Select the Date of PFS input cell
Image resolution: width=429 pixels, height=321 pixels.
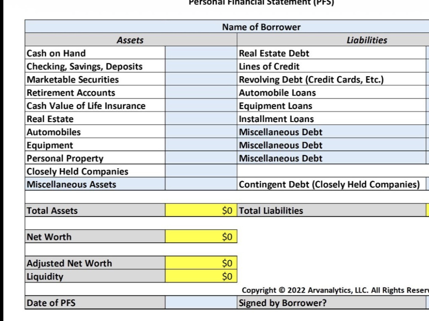coord(201,303)
